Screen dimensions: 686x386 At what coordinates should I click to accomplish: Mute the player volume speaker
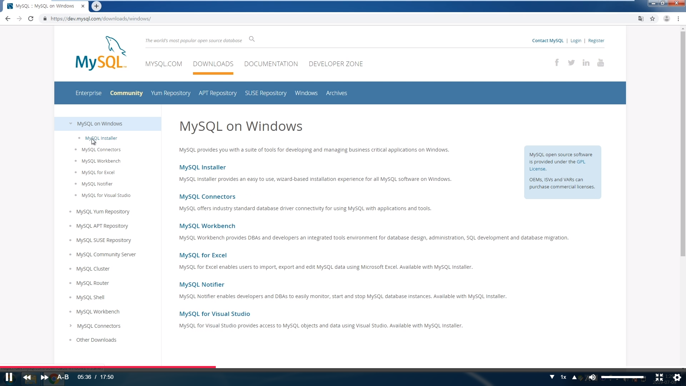coord(592,377)
